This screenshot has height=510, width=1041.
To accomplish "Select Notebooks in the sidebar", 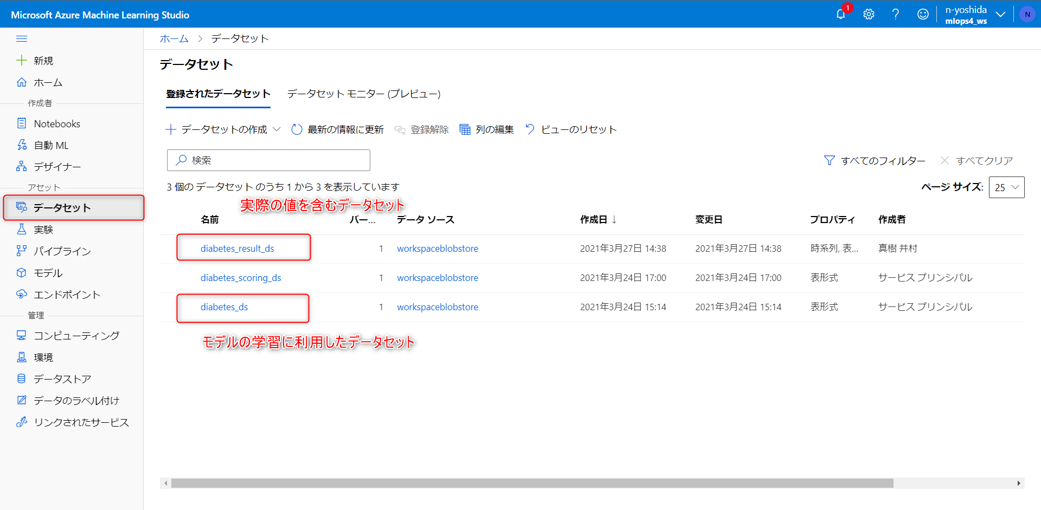I will coord(57,124).
